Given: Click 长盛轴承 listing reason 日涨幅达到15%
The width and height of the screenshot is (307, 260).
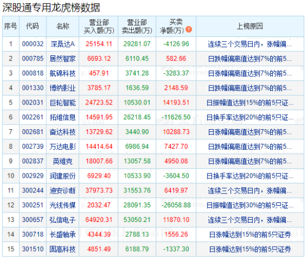Looking at the screenshot, I should (x=250, y=234).
